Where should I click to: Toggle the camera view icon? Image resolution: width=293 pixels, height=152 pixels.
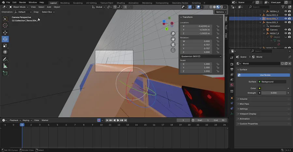(173, 44)
